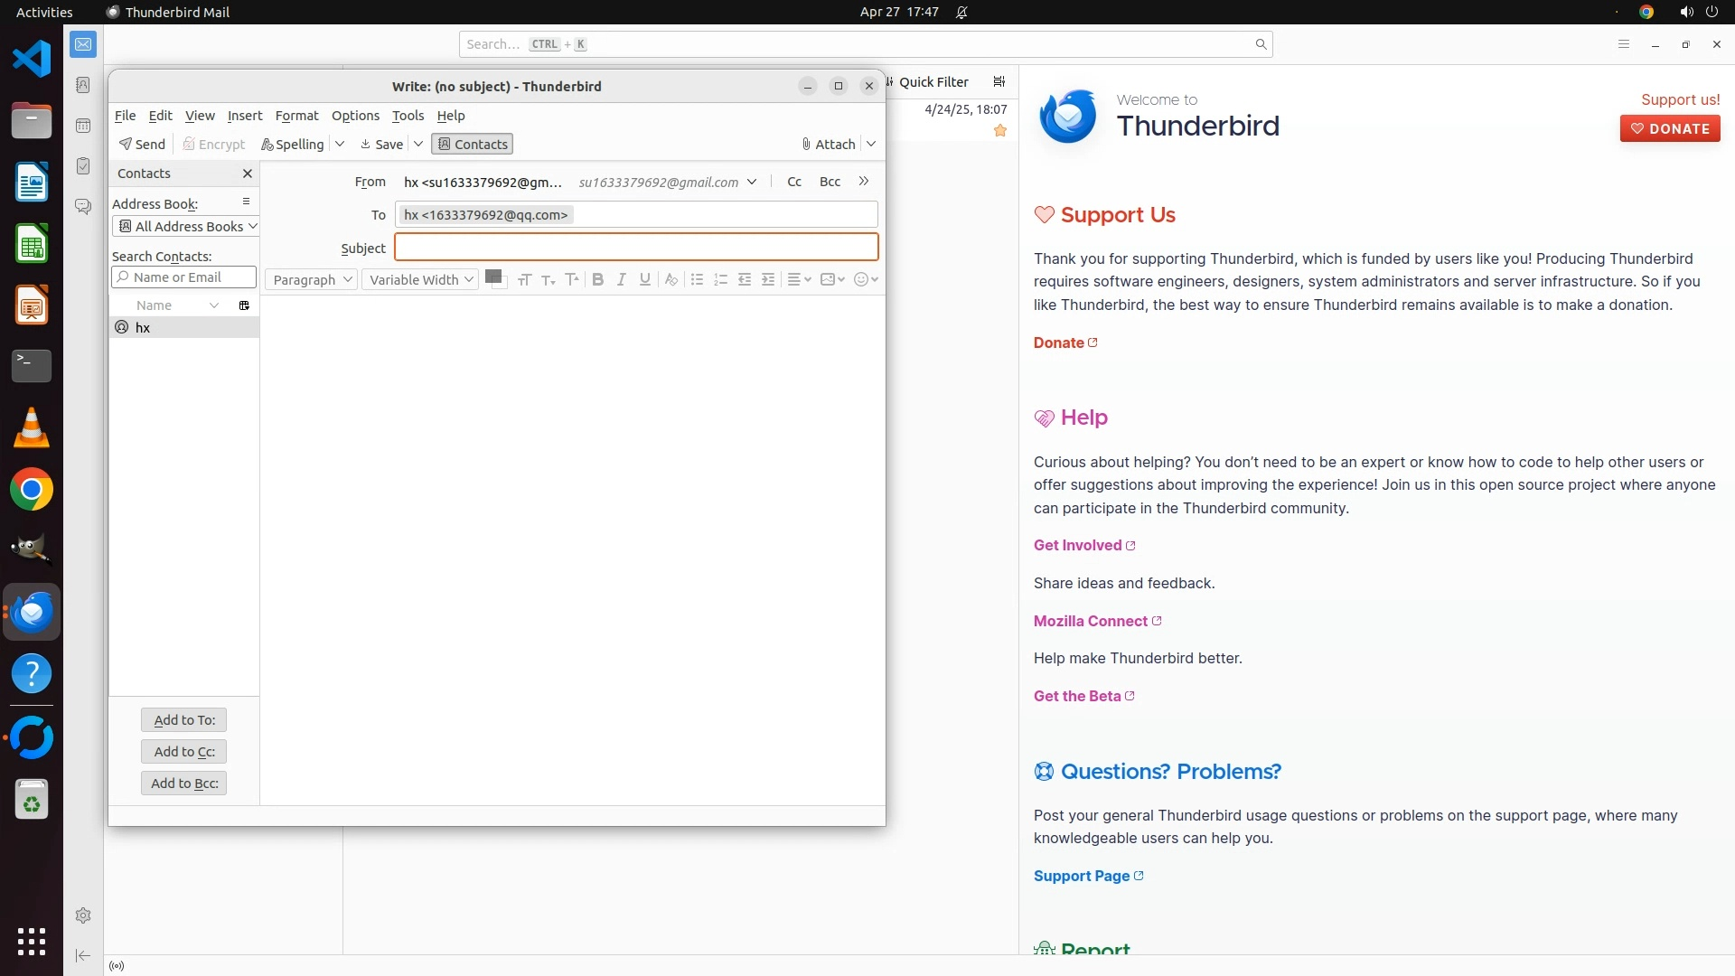The image size is (1735, 976).
Task: Toggle underline text formatting
Action: click(x=644, y=280)
